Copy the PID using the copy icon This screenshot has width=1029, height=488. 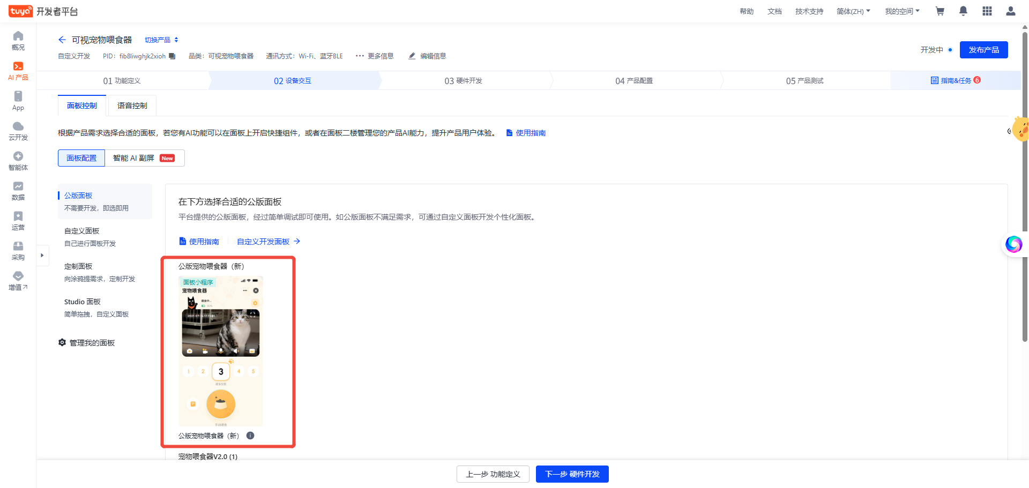(171, 56)
